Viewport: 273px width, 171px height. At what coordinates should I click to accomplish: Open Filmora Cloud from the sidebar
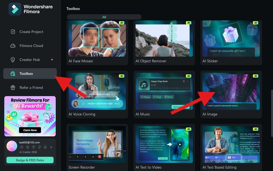tap(30, 46)
